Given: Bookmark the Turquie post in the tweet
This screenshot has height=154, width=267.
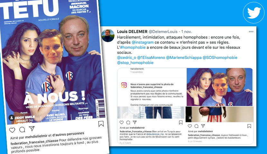Looking at the screenshot, I should 181,123.
